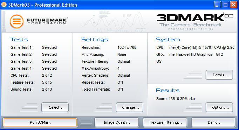
Task: Click the Resolution value '1024 x 768'
Action: tap(127, 48)
